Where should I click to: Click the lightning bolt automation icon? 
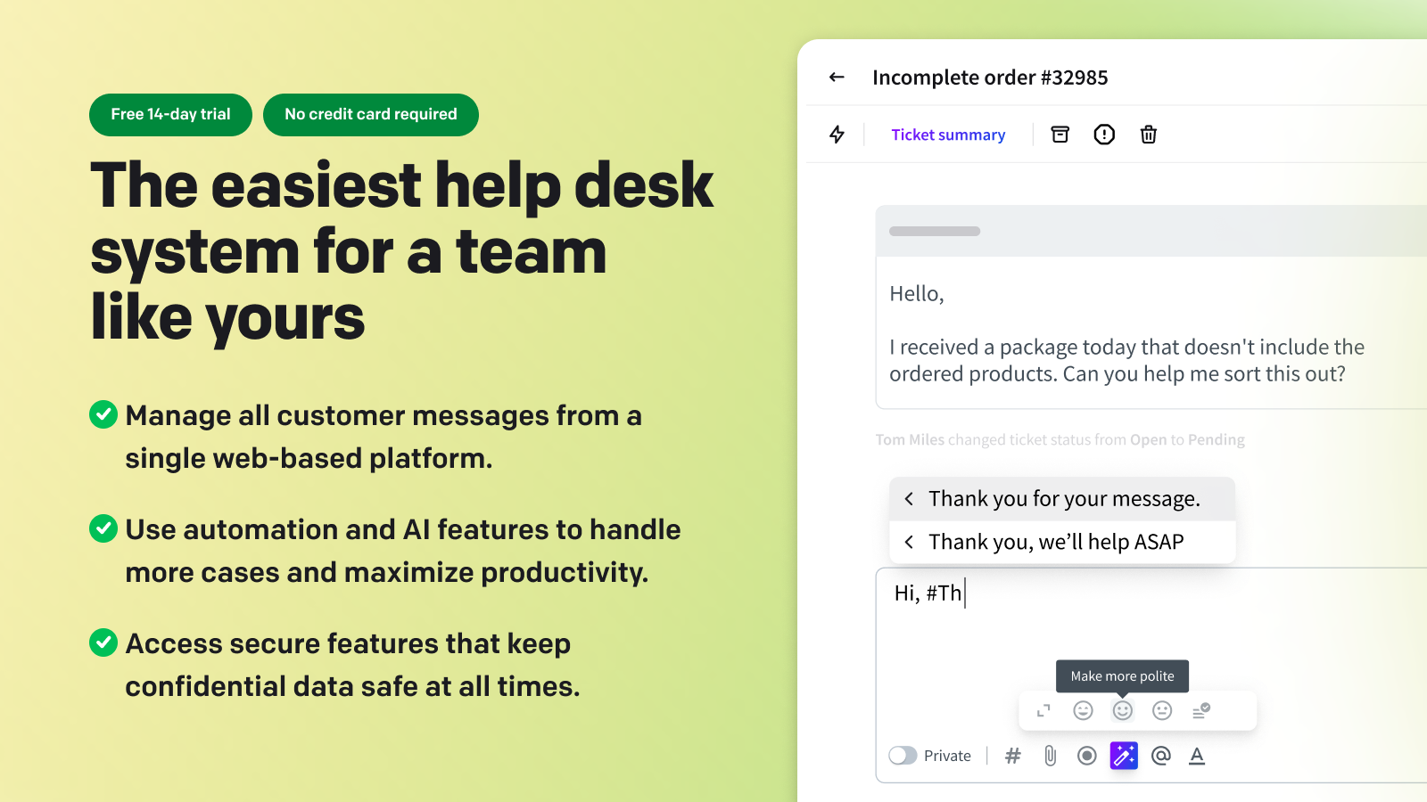click(x=837, y=135)
